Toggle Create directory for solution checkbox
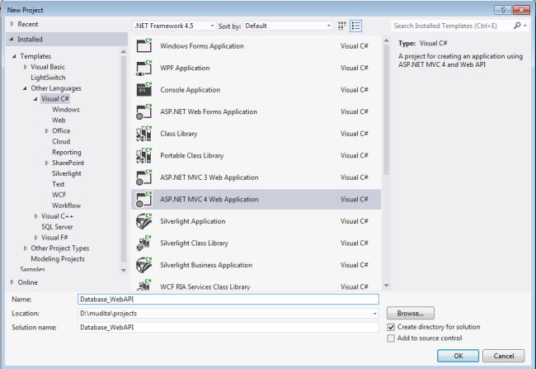This screenshot has height=369, width=536. pos(391,327)
